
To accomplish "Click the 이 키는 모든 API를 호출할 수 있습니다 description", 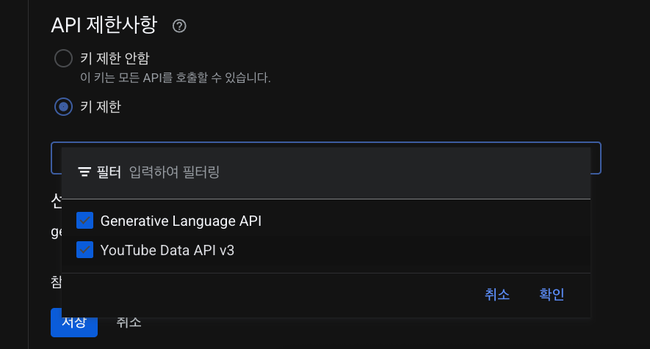I will tap(176, 77).
